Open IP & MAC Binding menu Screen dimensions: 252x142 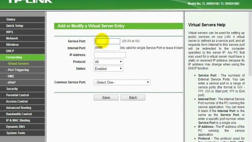click(x=22, y=120)
